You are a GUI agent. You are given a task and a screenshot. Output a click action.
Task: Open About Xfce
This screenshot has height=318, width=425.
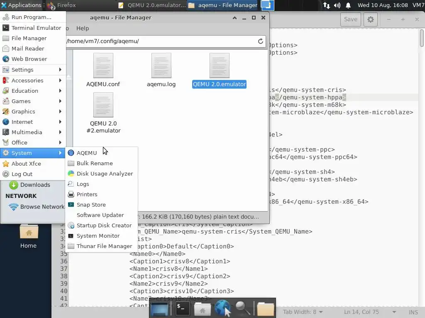pyautogui.click(x=33, y=164)
